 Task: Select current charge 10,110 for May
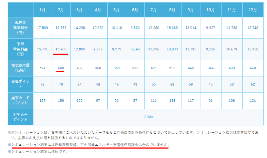click(117, 28)
